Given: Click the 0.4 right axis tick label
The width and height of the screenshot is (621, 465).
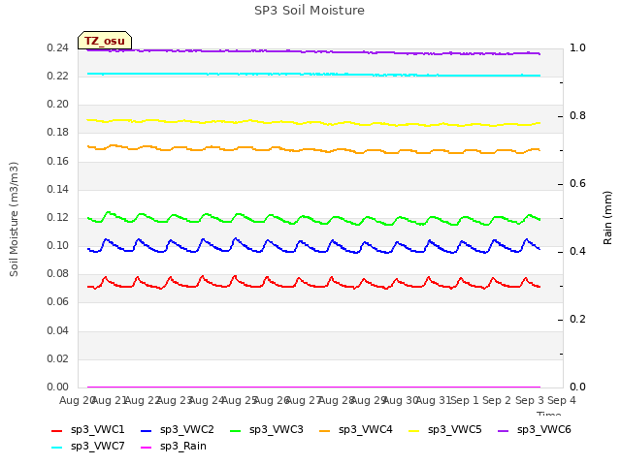Looking at the screenshot, I should coord(577,252).
